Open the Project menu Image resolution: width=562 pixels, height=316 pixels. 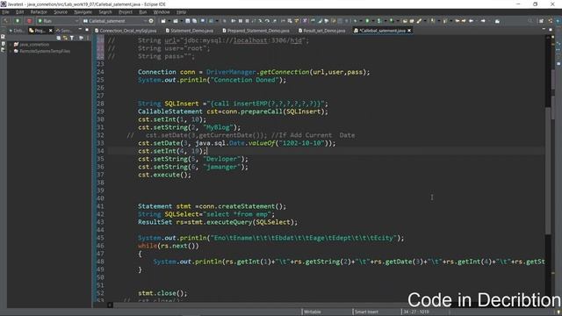[x=126, y=11]
